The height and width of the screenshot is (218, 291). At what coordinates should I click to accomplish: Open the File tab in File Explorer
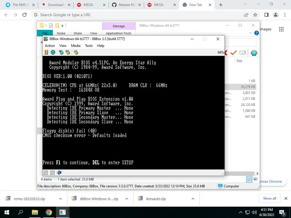pos(45,33)
